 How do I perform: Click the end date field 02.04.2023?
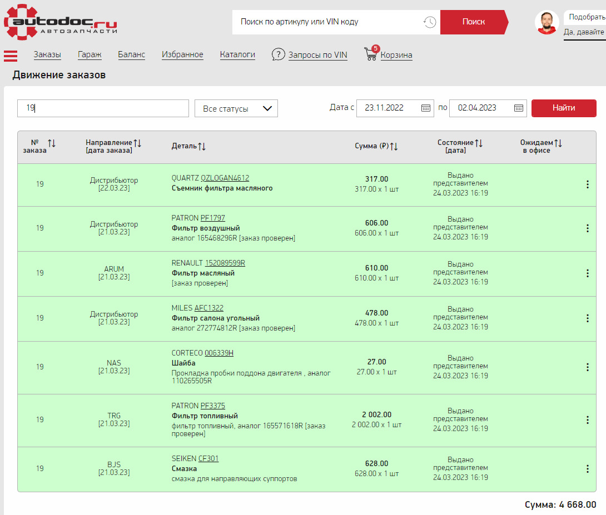click(x=488, y=108)
